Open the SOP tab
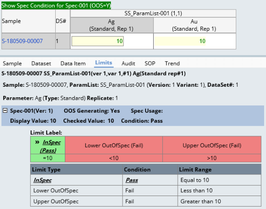This screenshot has width=266, height=209. pyautogui.click(x=150, y=63)
